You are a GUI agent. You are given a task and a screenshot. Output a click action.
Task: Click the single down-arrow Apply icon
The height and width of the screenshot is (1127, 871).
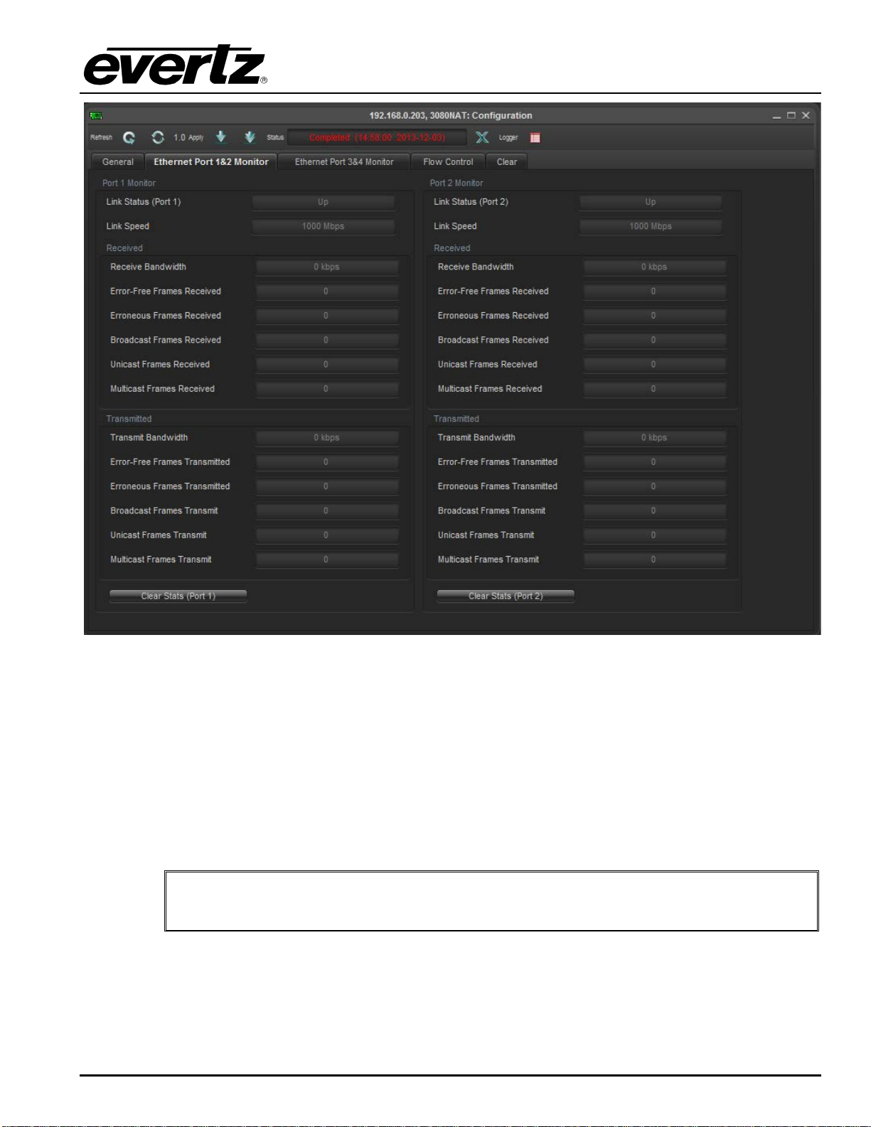pos(221,137)
